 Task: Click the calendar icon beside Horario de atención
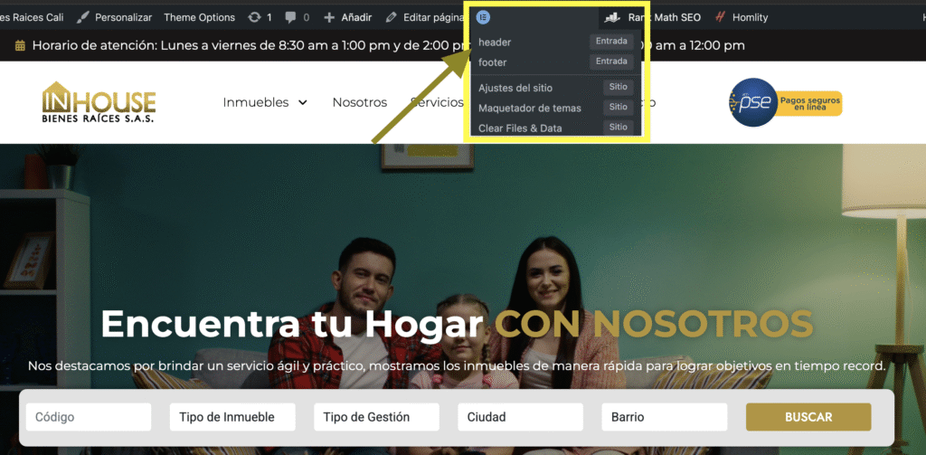20,46
